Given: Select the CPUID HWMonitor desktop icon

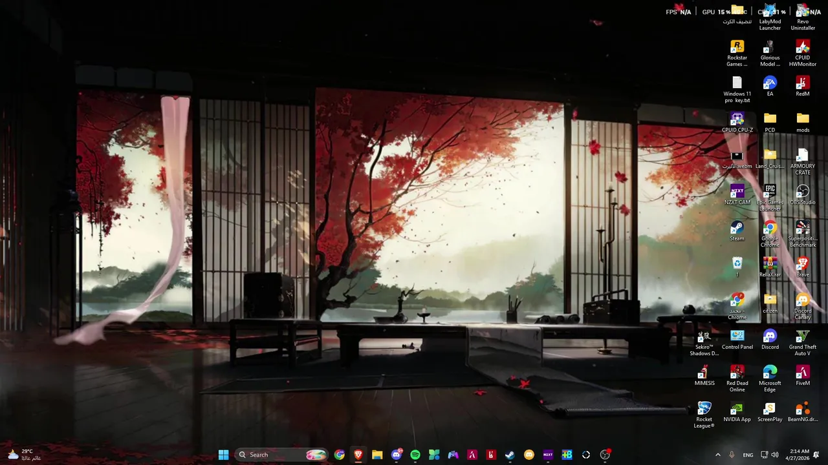Looking at the screenshot, I should coord(803,53).
